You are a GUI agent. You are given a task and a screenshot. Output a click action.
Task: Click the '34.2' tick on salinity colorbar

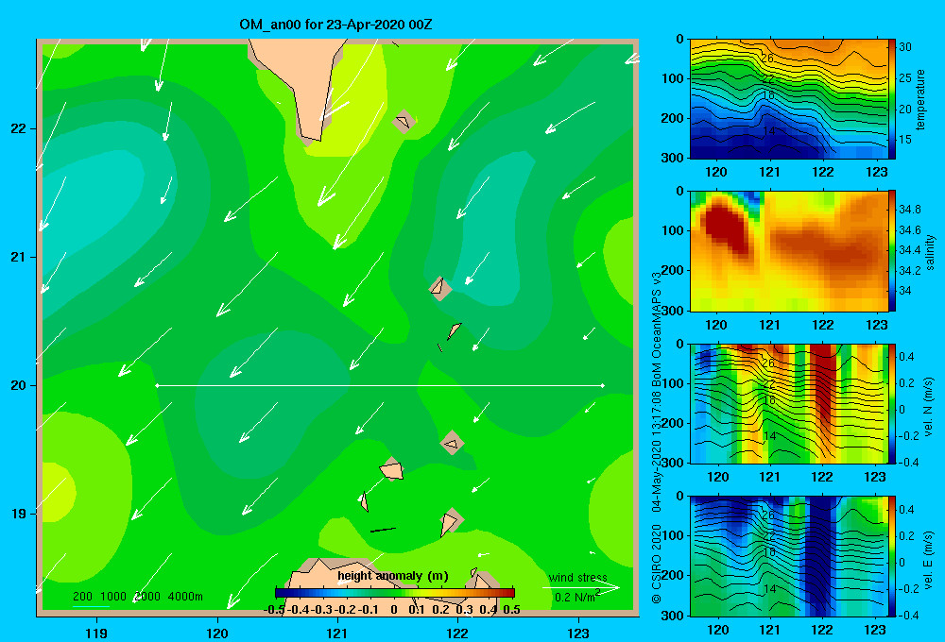[909, 270]
